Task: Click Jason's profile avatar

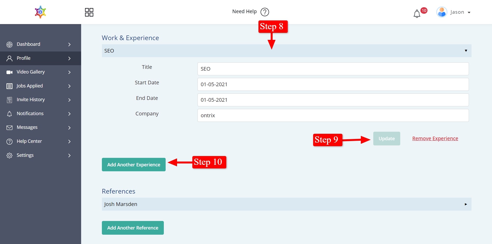Action: click(442, 12)
